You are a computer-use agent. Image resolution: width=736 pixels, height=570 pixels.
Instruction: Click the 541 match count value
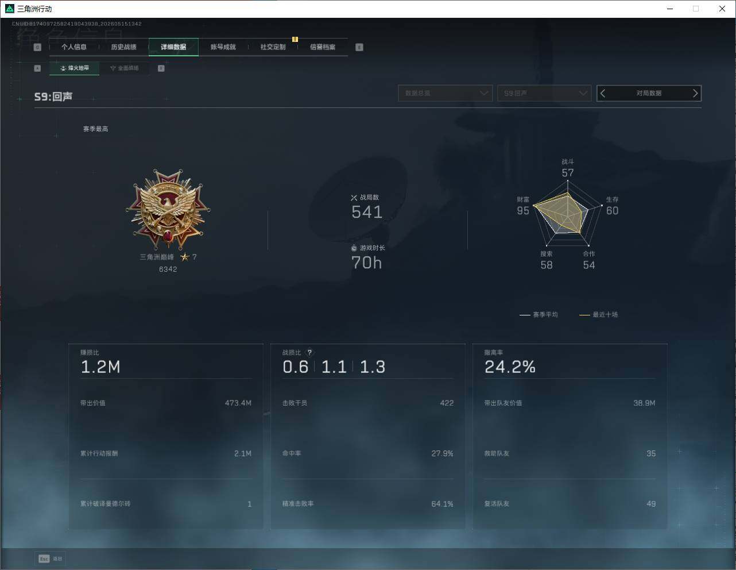tap(367, 212)
